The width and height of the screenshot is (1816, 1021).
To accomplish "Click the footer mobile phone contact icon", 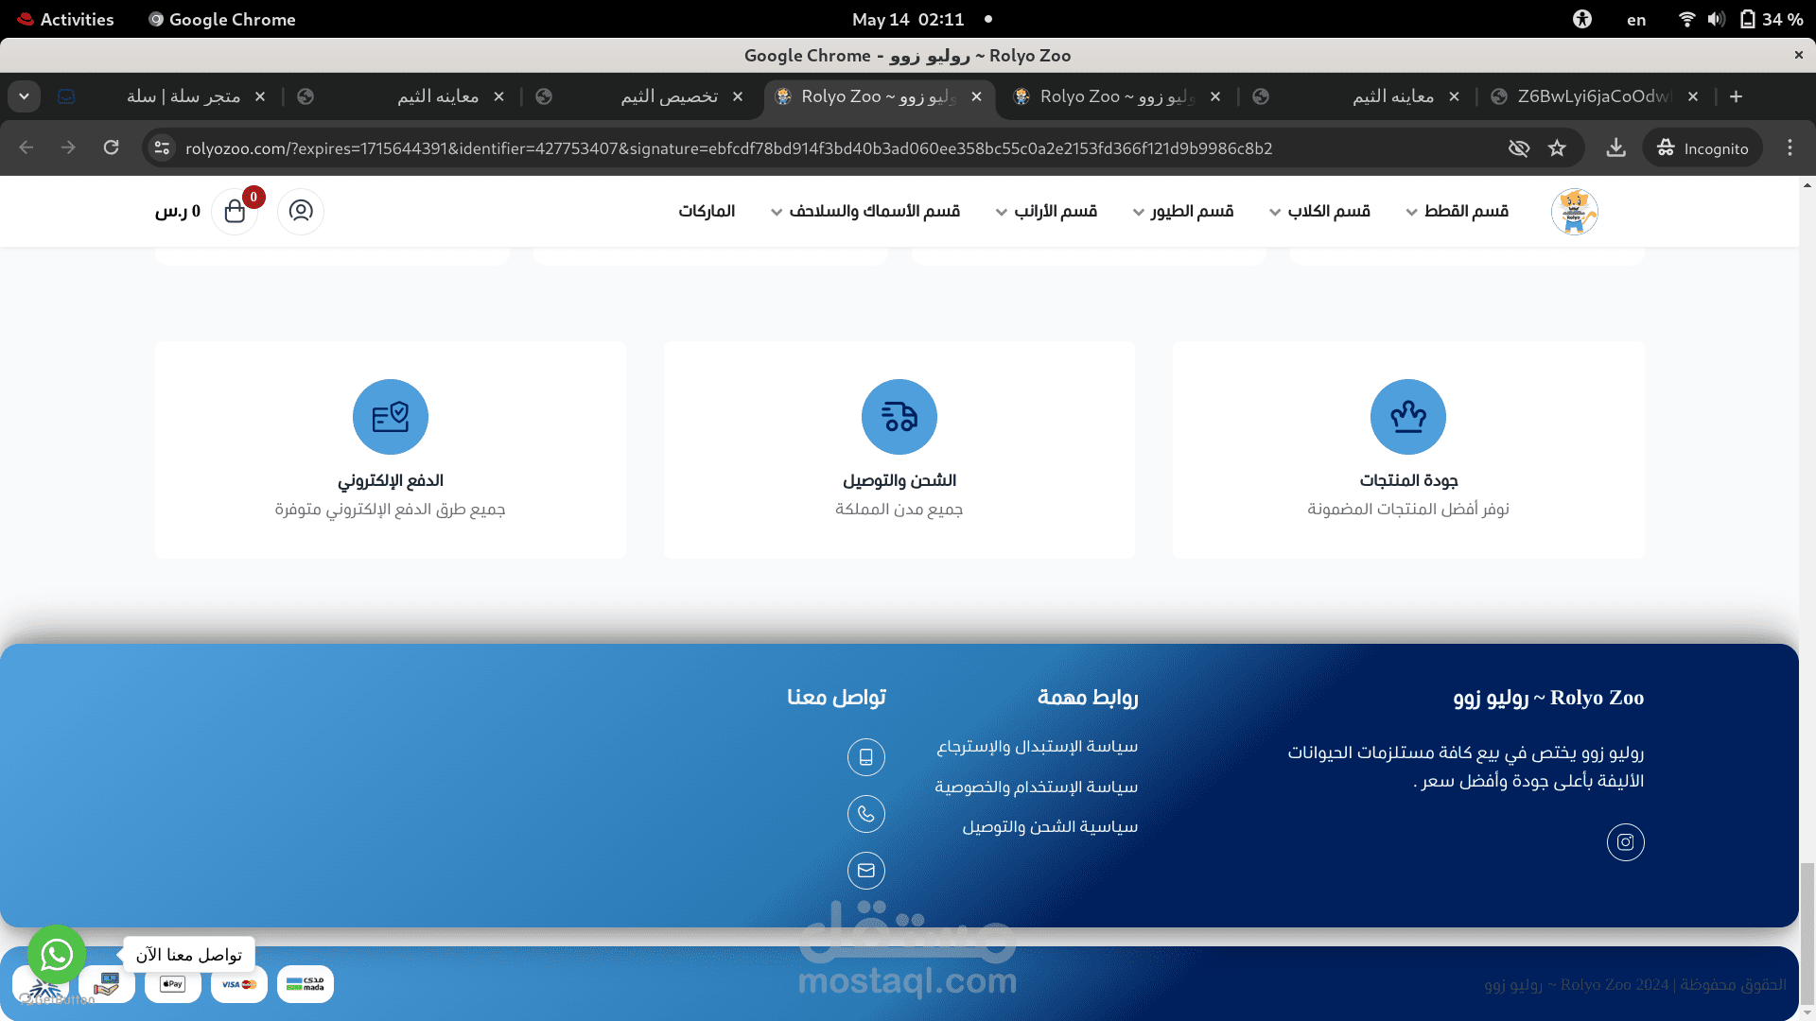I will pyautogui.click(x=865, y=757).
